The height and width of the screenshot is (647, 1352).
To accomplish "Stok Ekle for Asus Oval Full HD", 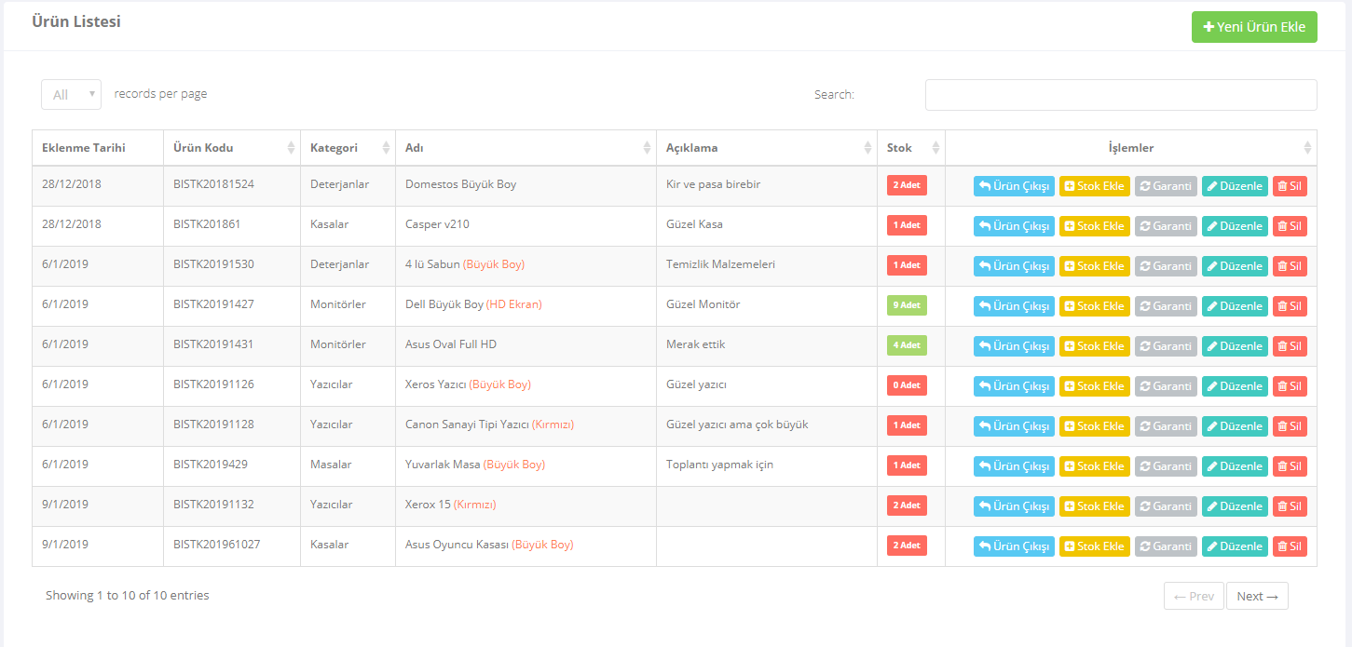I will point(1094,346).
